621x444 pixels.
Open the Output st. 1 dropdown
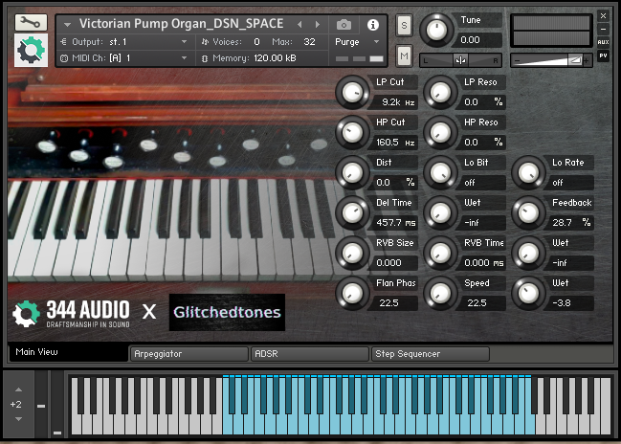coord(126,42)
